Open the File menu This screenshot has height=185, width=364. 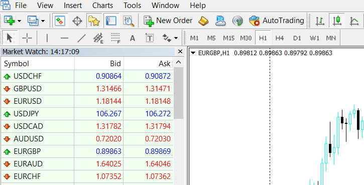tap(21, 6)
